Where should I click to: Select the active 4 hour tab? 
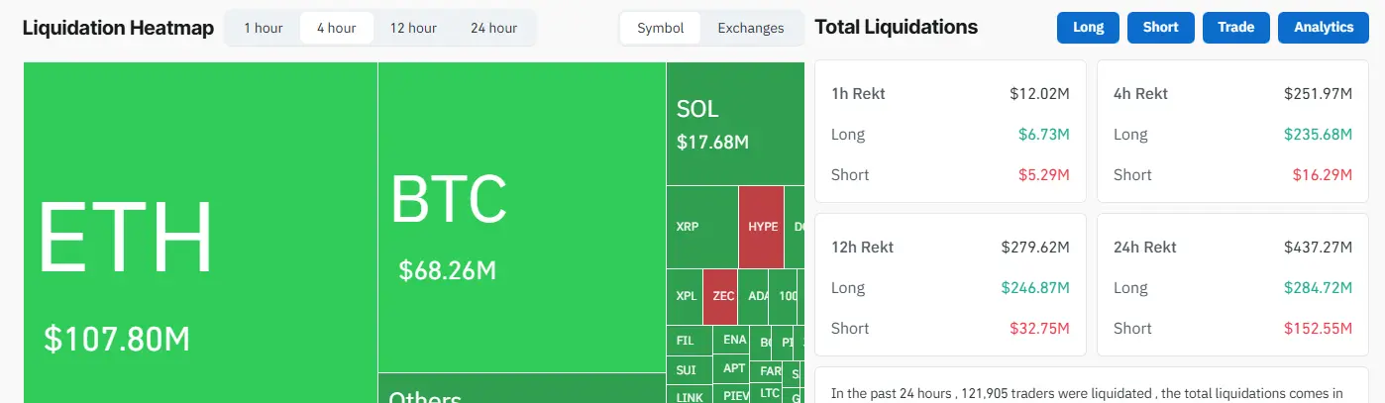(x=337, y=28)
